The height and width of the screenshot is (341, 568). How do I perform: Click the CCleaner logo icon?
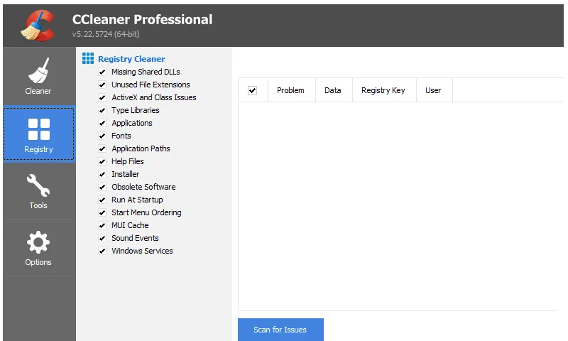(38, 26)
